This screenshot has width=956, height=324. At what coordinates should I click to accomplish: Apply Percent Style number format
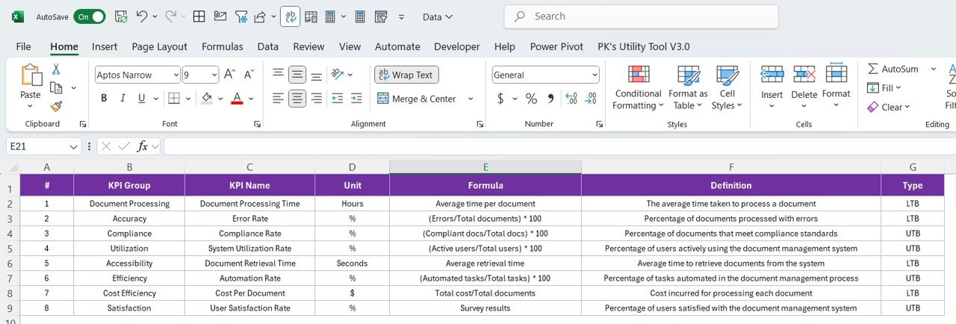coord(531,99)
